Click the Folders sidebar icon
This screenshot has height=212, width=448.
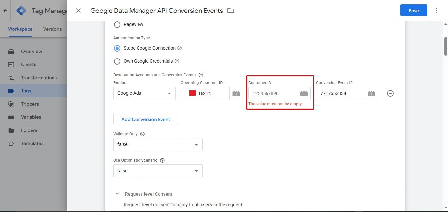(11, 130)
